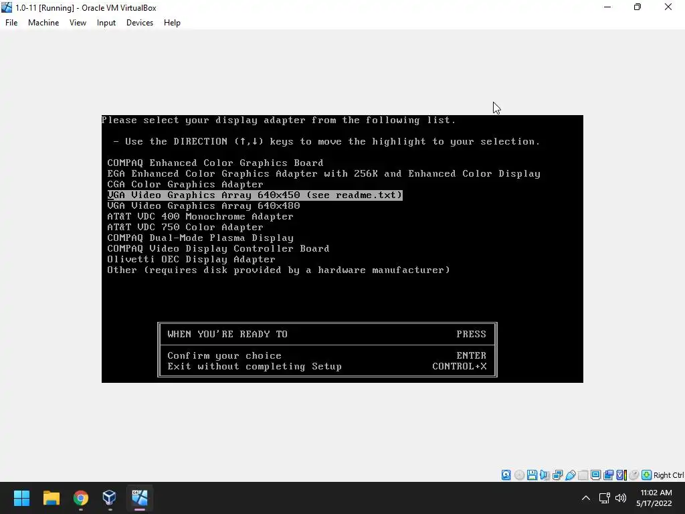The width and height of the screenshot is (685, 514).
Task: Open the Help menu
Action: [x=172, y=23]
